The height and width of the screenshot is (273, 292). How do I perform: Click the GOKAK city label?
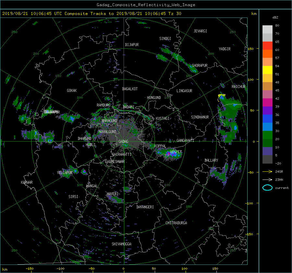pos(72,90)
